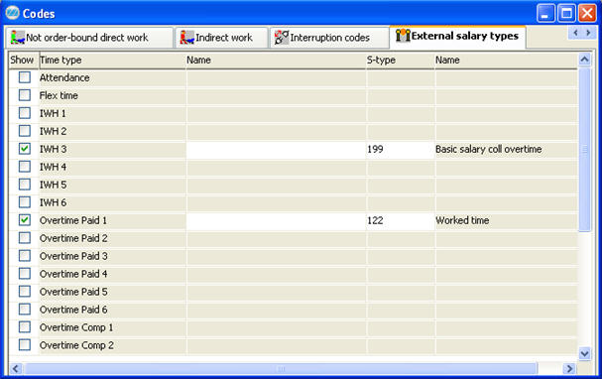Minimize the Codes window
602x379 pixels.
tap(545, 13)
